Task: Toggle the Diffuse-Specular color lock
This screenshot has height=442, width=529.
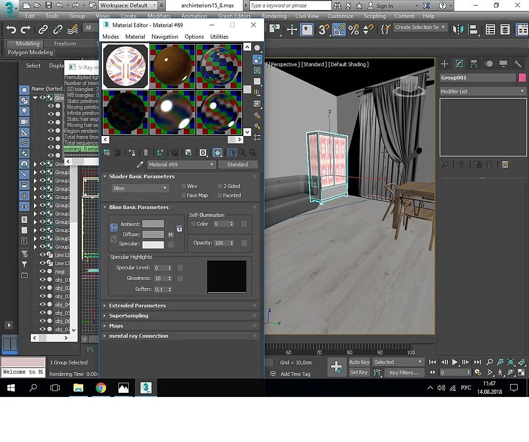Action: click(x=113, y=239)
